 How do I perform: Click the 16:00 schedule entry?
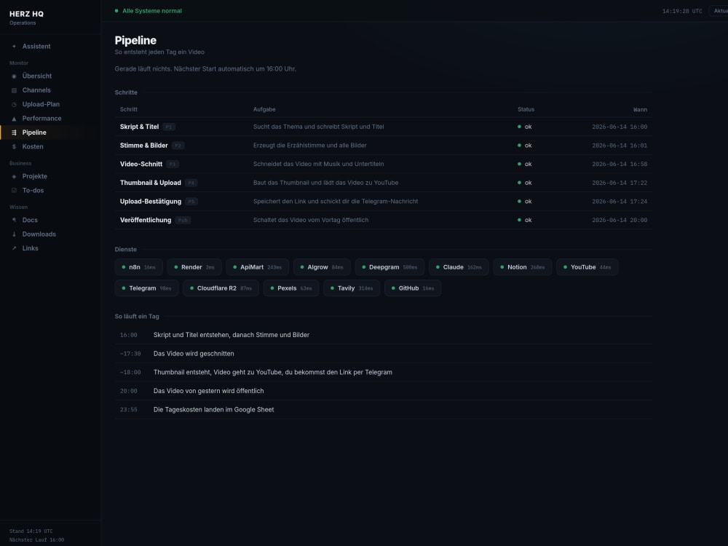(383, 335)
